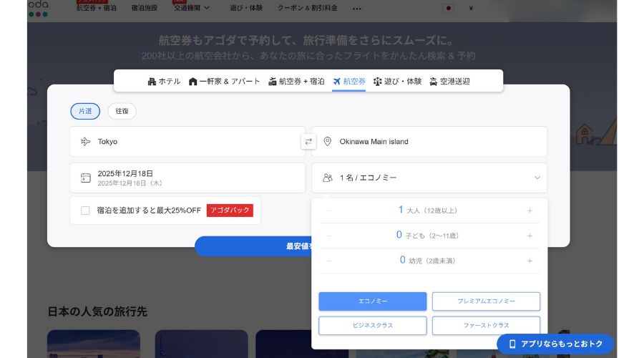Choose ビジネスクラス cabin class
Screen dimensions: 644x358
point(372,326)
